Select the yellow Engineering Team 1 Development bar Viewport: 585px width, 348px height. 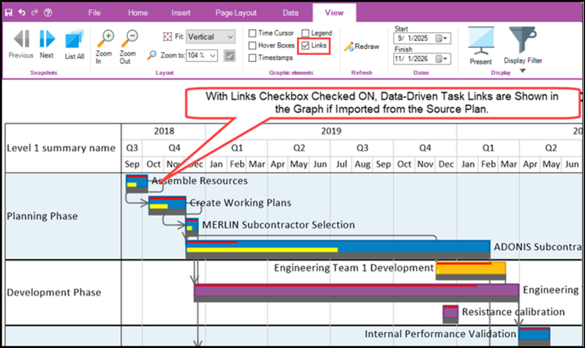tap(471, 268)
